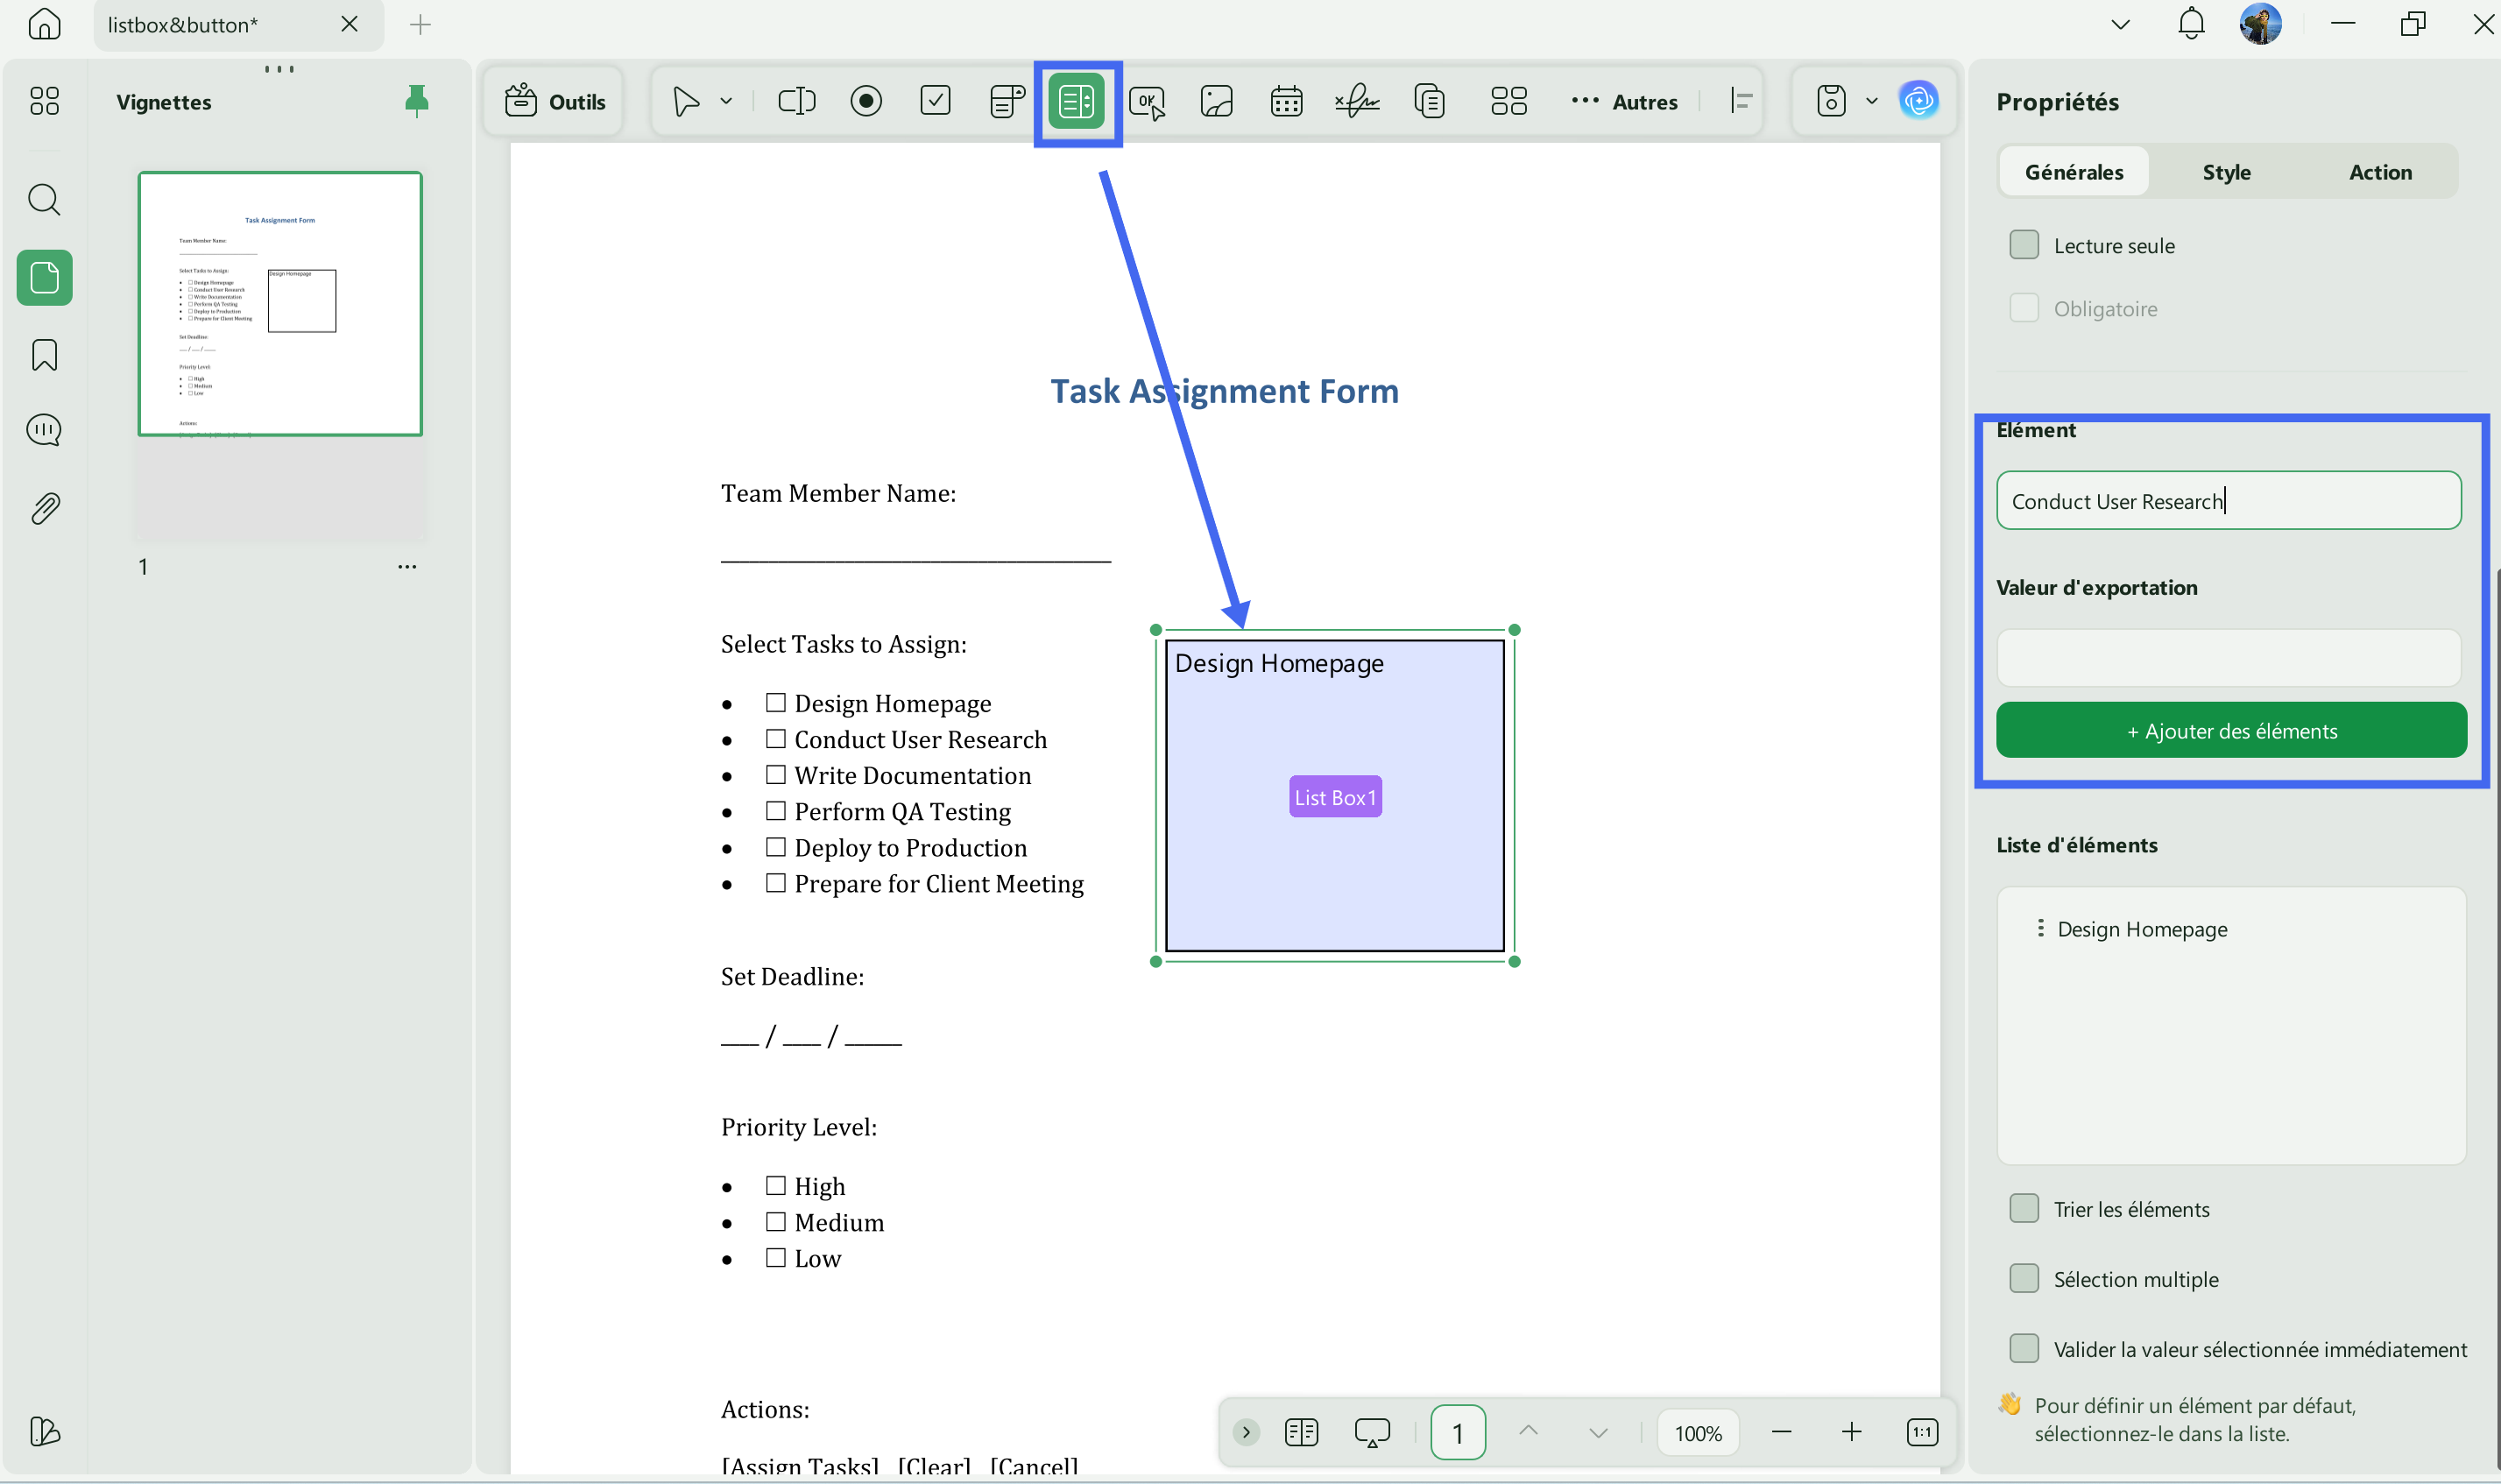Open the attachments paperclip icon
This screenshot has height=1484, width=2501.
click(44, 508)
